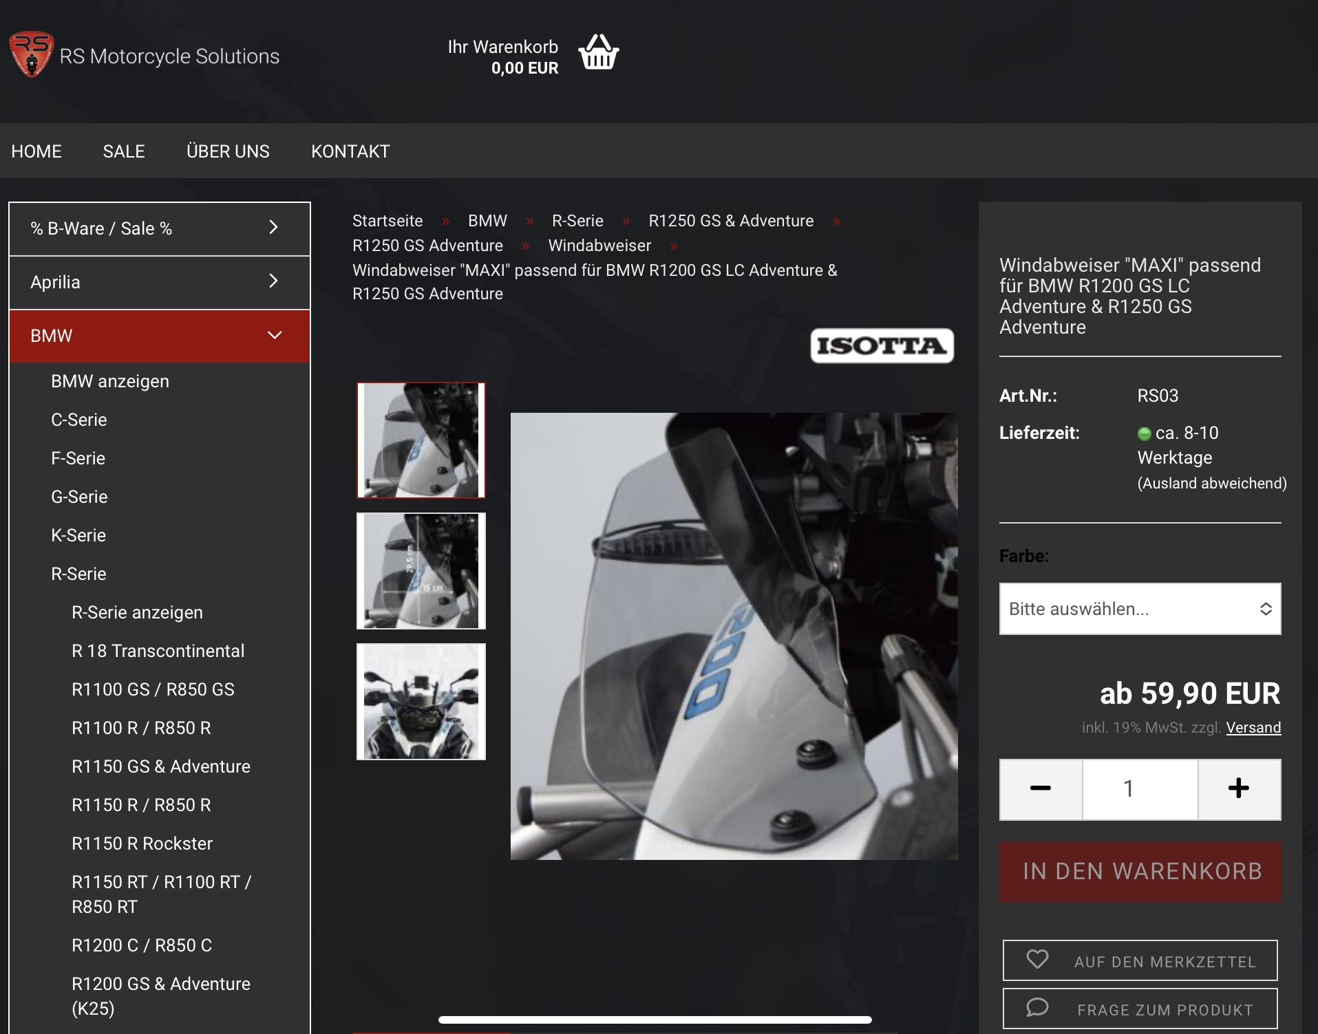The image size is (1318, 1034).
Task: Open BMW anzeigen in sidebar
Action: [x=110, y=381]
